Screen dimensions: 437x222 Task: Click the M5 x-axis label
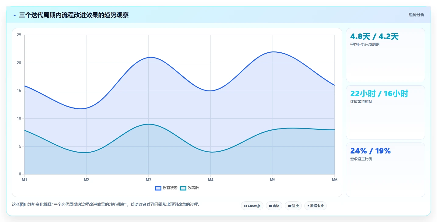(273, 180)
